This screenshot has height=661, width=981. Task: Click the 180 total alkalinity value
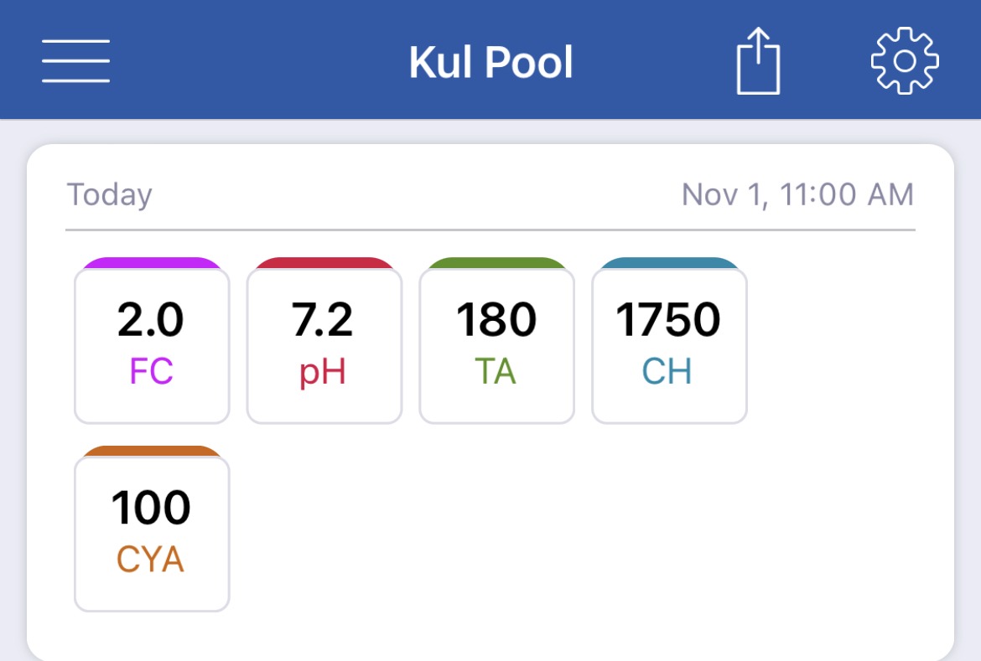pos(496,319)
